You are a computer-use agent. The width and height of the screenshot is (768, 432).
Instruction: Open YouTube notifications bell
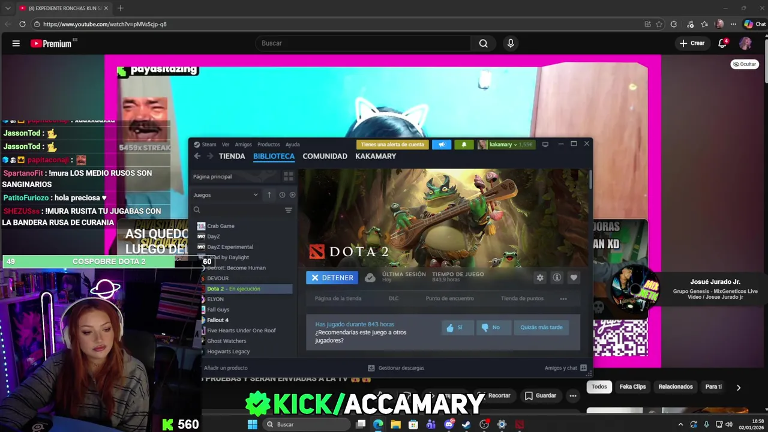[x=722, y=43]
